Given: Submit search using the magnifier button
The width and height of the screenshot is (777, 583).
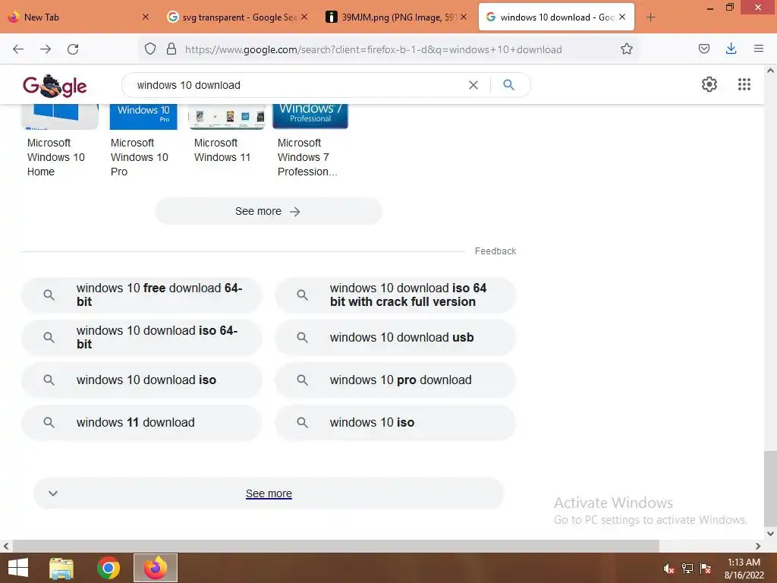Looking at the screenshot, I should click(x=508, y=85).
